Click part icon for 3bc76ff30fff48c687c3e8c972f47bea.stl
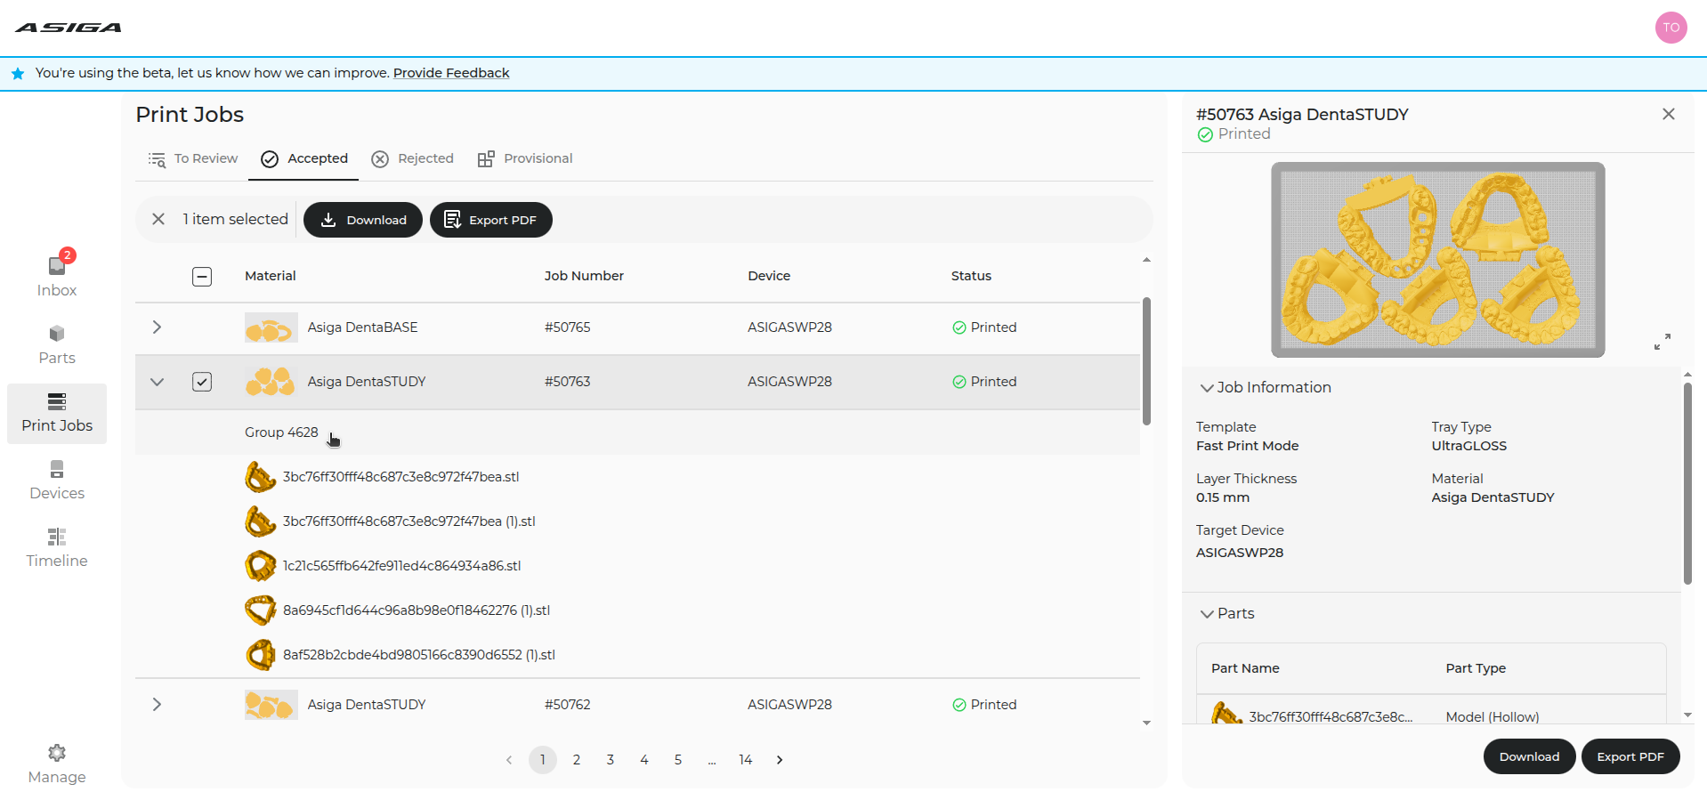 260,477
